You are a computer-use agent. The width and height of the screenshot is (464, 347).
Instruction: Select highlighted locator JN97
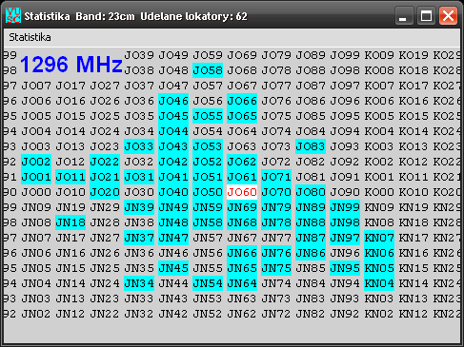345,238
